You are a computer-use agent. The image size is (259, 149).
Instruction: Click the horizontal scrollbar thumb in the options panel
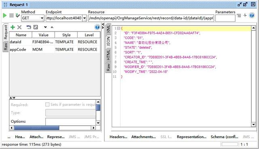click(x=36, y=128)
